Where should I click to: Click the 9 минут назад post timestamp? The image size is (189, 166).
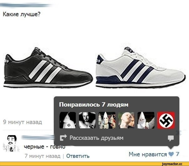[23, 122]
